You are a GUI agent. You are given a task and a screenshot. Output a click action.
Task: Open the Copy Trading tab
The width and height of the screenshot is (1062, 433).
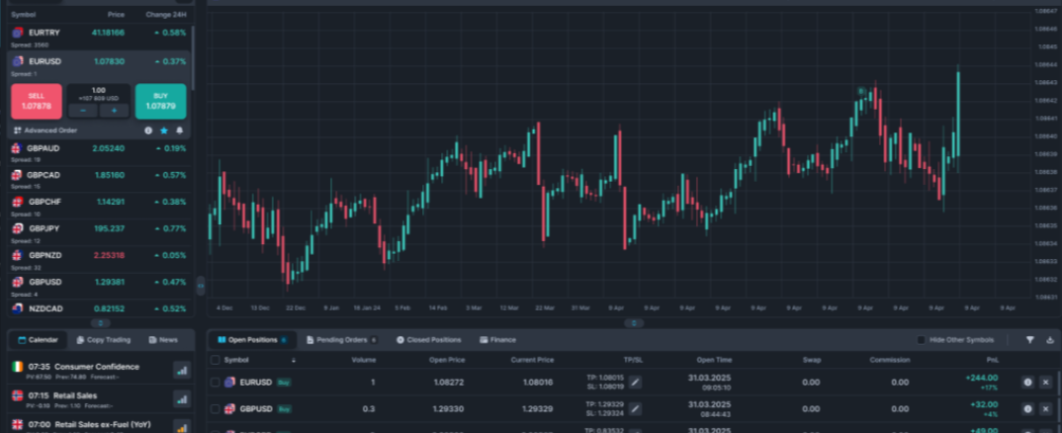(104, 340)
